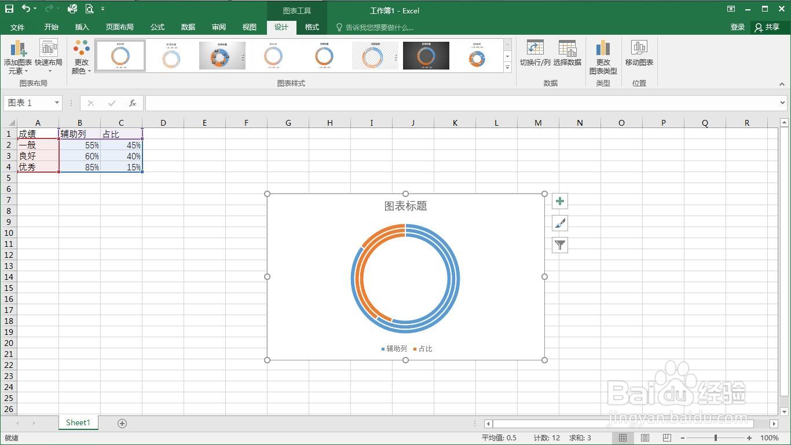The width and height of the screenshot is (791, 445).
Task: Click the zoom in plus button
Action: coord(749,438)
